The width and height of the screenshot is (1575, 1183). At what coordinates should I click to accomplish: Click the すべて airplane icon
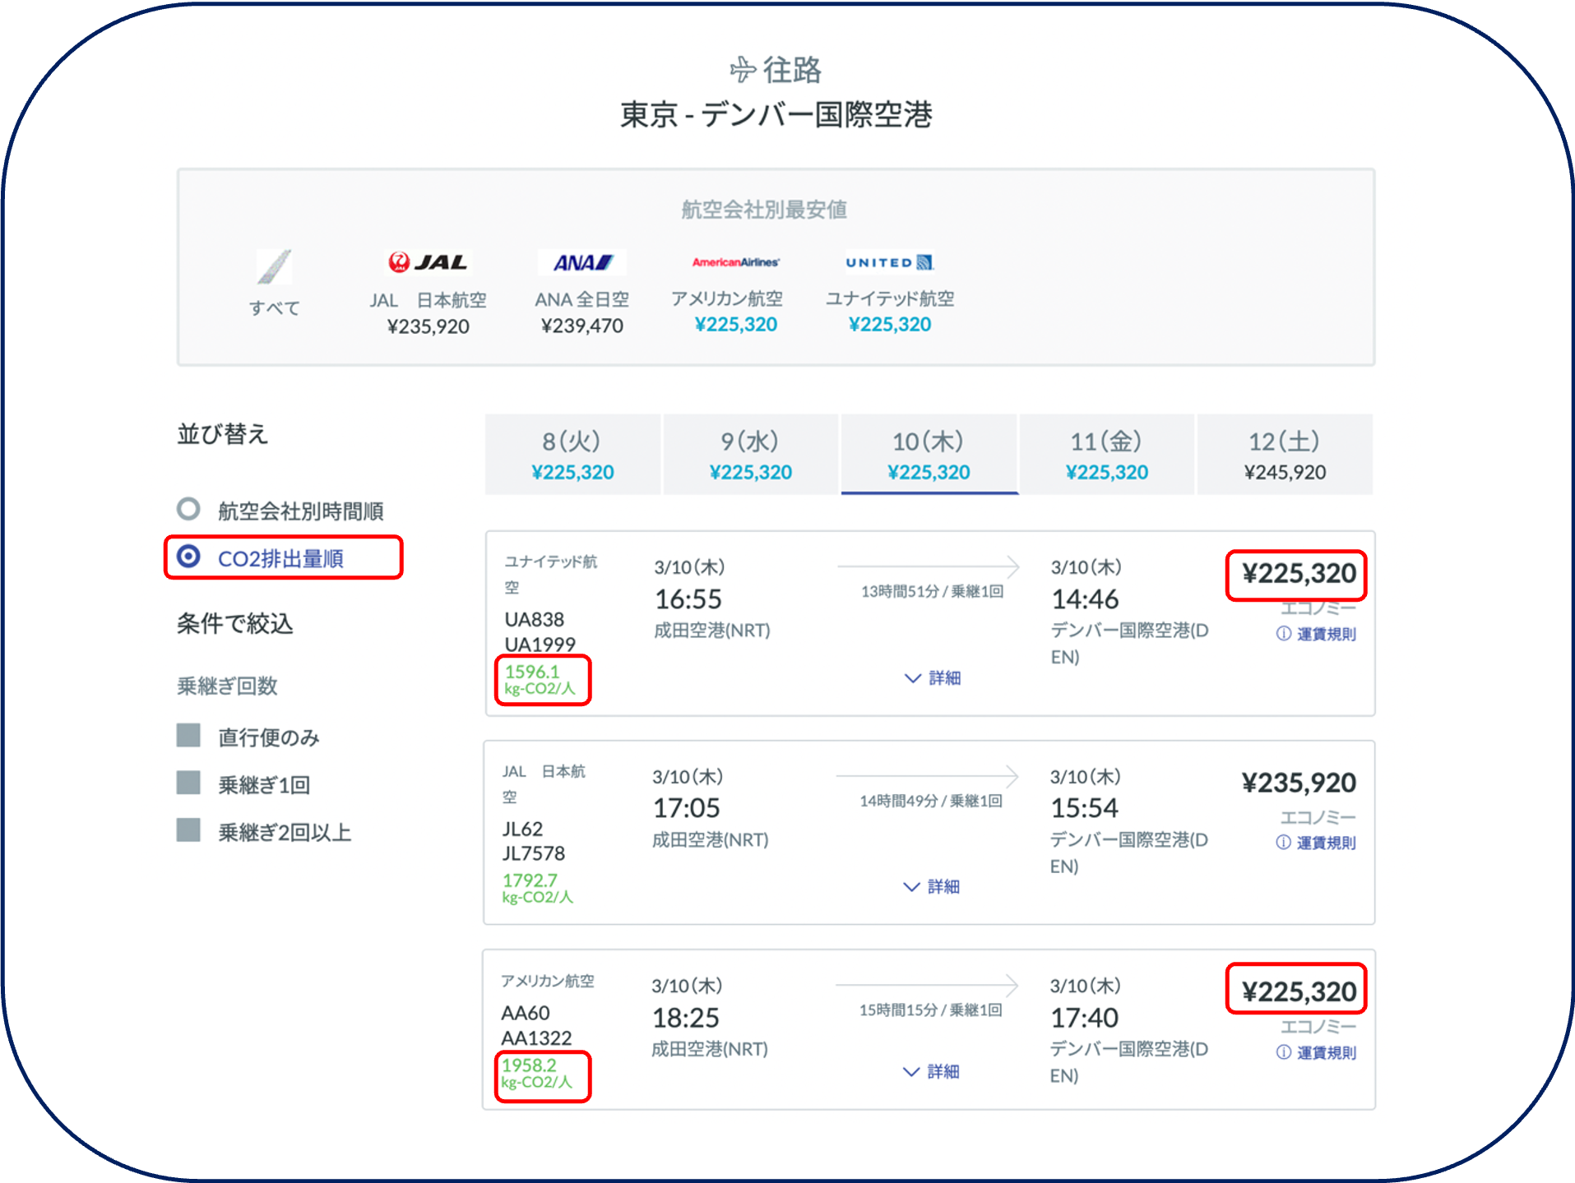(275, 267)
